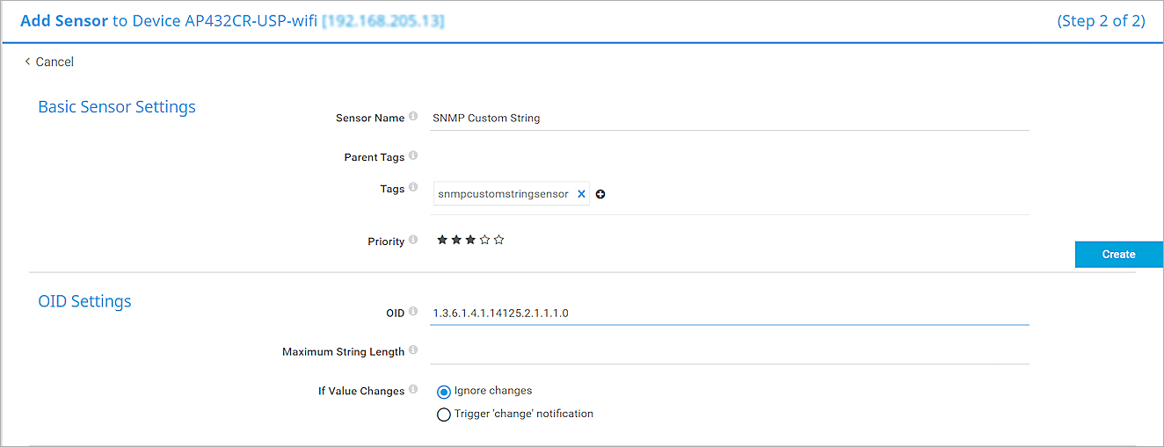Set priority to five stars
Viewport: 1164px width, 447px height.
tap(498, 240)
